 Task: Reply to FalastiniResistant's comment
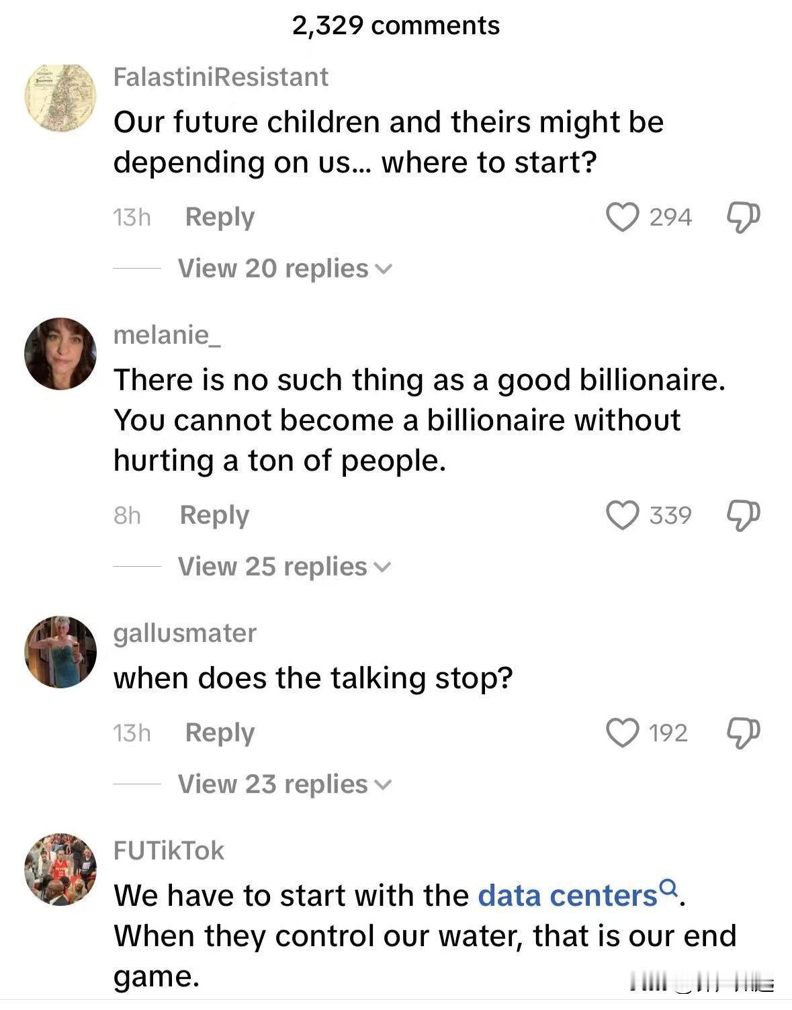coord(220,218)
